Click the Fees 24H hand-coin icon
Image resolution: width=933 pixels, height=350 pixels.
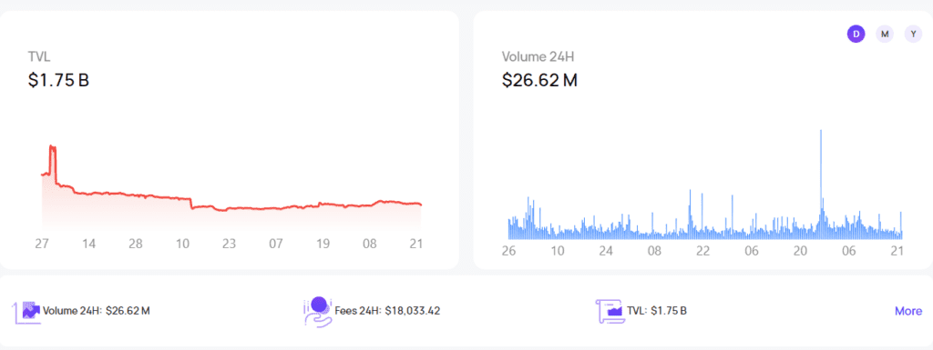318,311
